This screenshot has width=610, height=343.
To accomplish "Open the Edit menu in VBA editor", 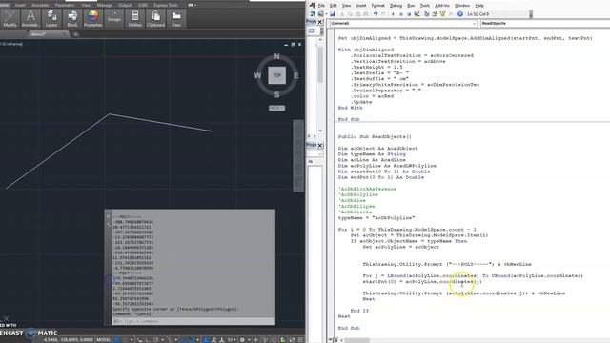I will (333, 6).
